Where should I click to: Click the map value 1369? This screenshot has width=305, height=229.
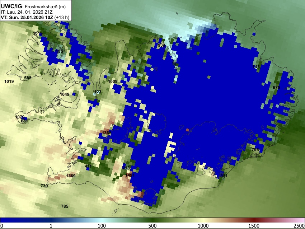(x=71, y=176)
